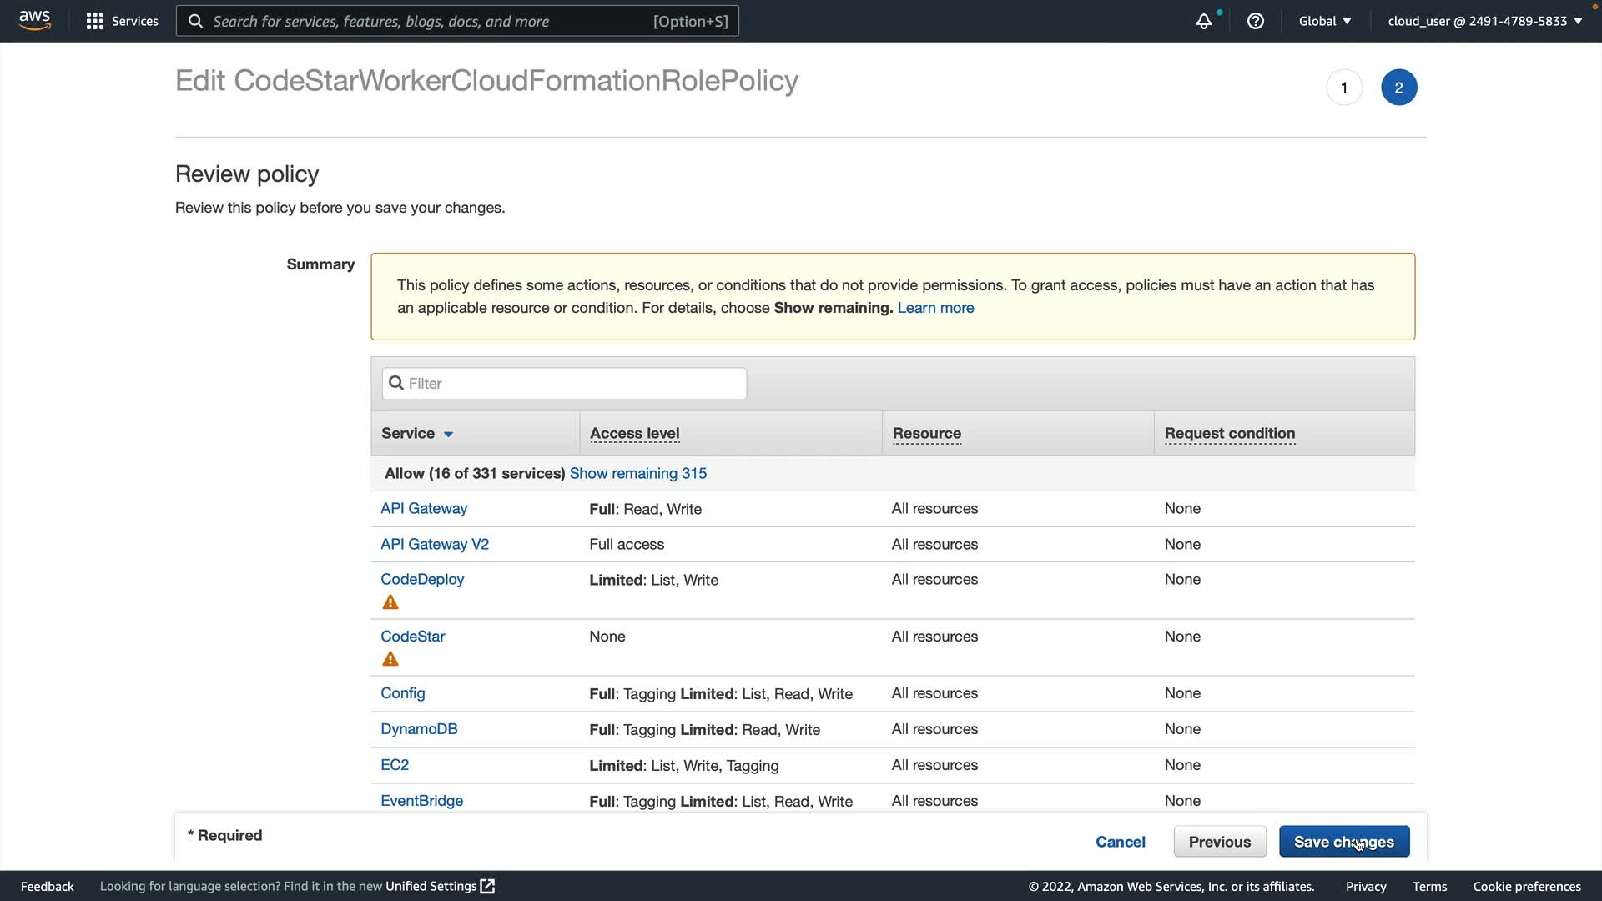Image resolution: width=1602 pixels, height=901 pixels.
Task: Sort by Access level column header
Action: click(x=634, y=433)
